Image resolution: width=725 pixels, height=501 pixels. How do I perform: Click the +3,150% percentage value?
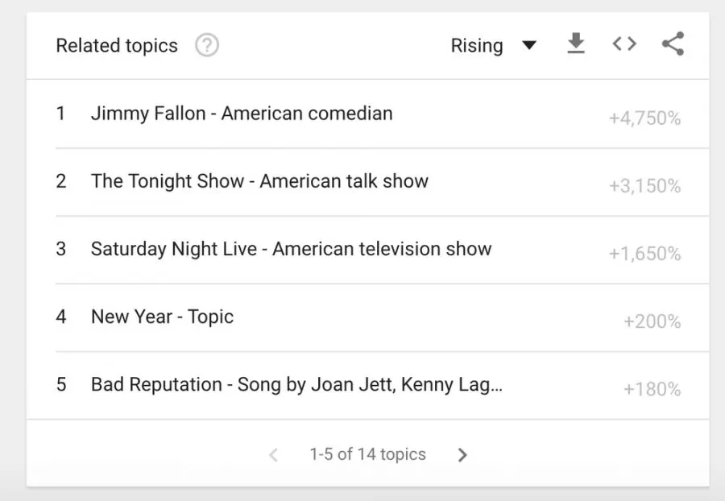(644, 186)
